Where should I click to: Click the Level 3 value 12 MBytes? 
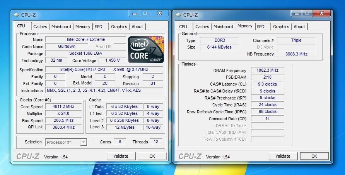[x=125, y=127]
